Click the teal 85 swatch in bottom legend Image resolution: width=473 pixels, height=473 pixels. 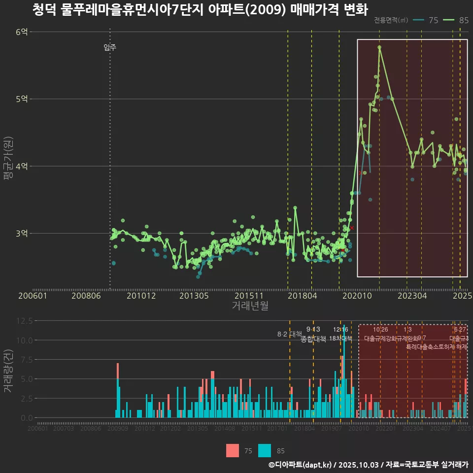coord(265,450)
